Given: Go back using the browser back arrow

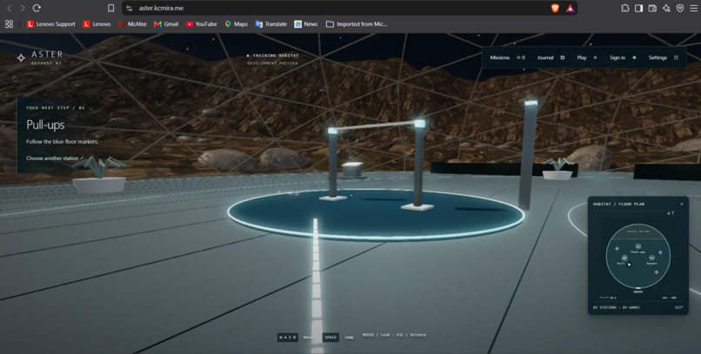Looking at the screenshot, I should pyautogui.click(x=10, y=8).
